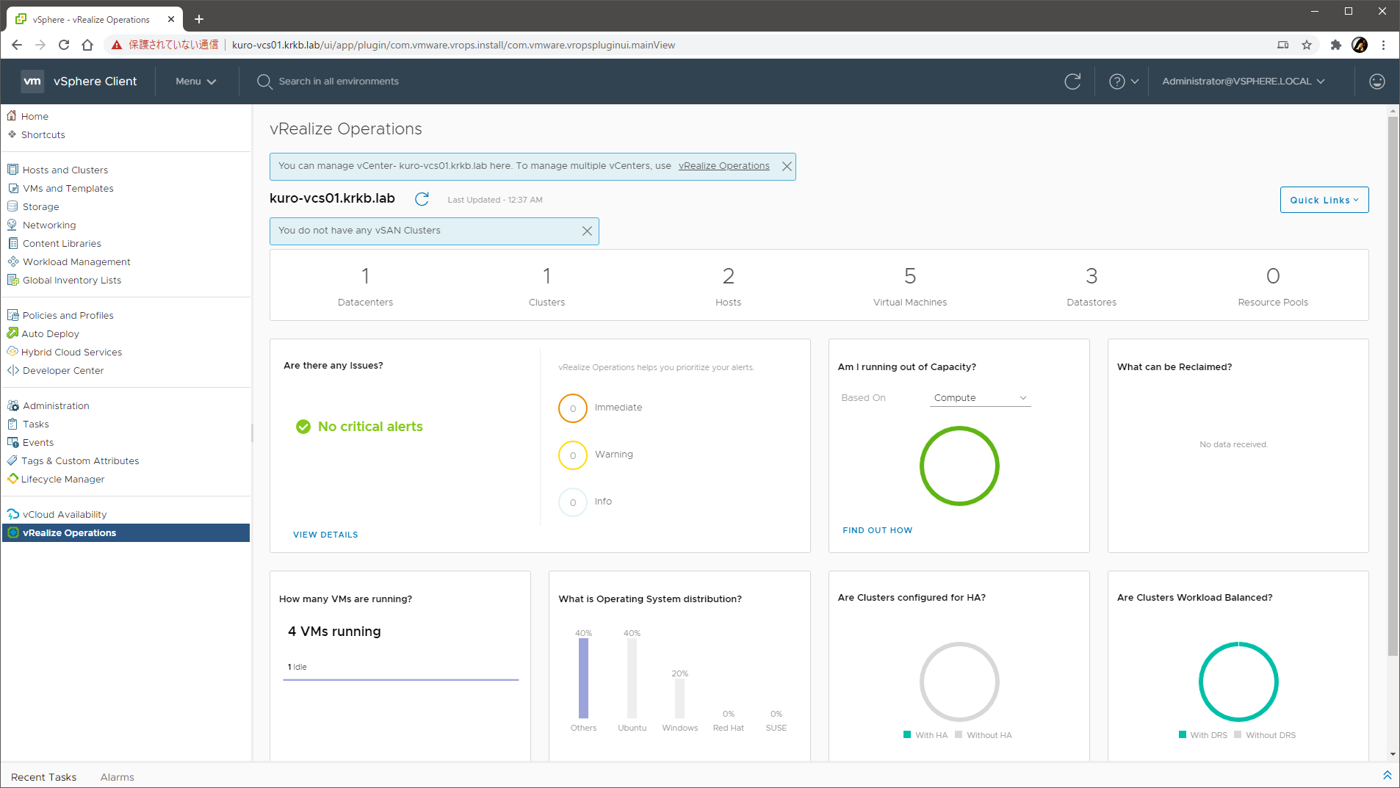The height and width of the screenshot is (788, 1400).
Task: Select the vRealize Operations sidebar icon
Action: tap(12, 532)
